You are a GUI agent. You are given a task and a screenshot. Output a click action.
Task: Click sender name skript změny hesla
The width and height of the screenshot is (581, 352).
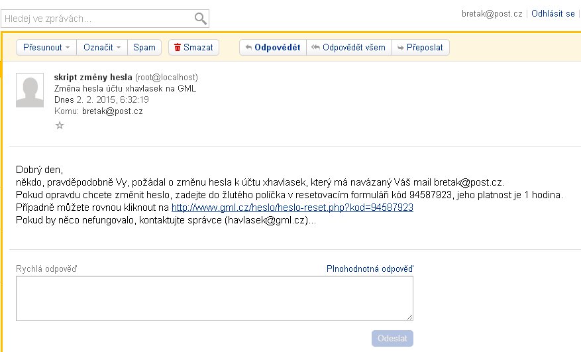pos(93,77)
